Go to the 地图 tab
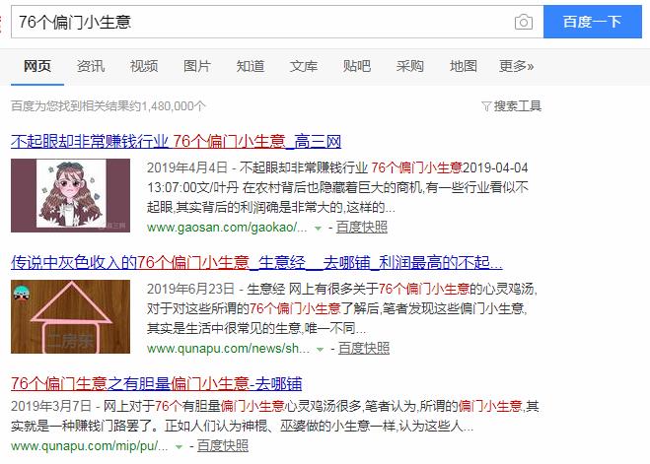This screenshot has height=464, width=650. click(x=463, y=66)
